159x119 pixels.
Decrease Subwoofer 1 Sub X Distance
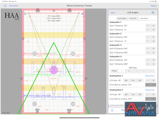[x=148, y=26]
